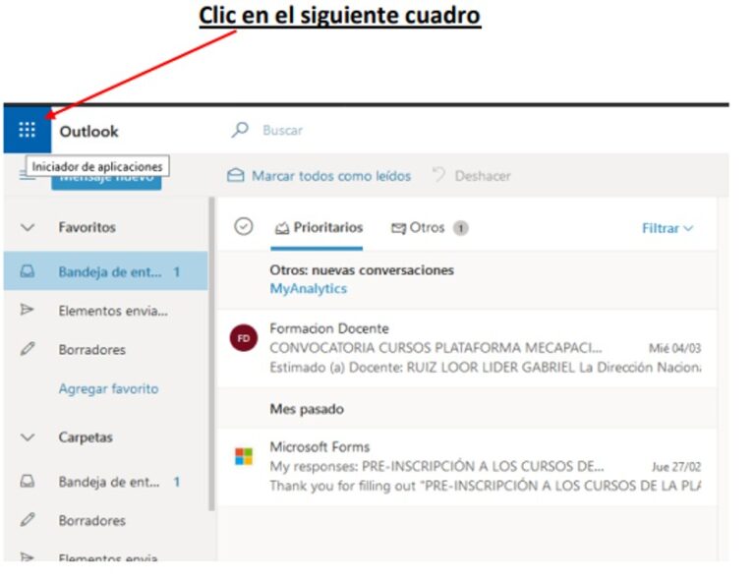Open Elementos envia... in Favoritos

pyautogui.click(x=113, y=311)
